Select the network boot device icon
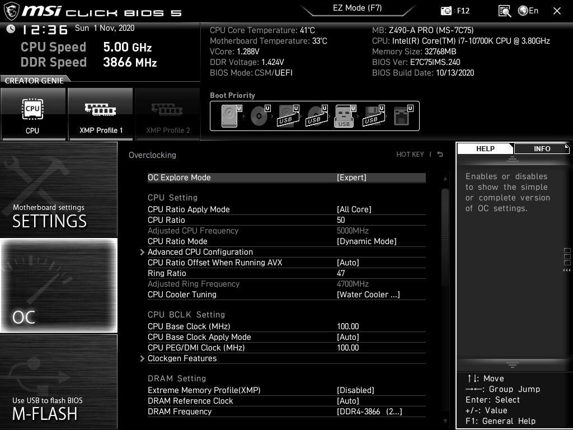 (403, 116)
